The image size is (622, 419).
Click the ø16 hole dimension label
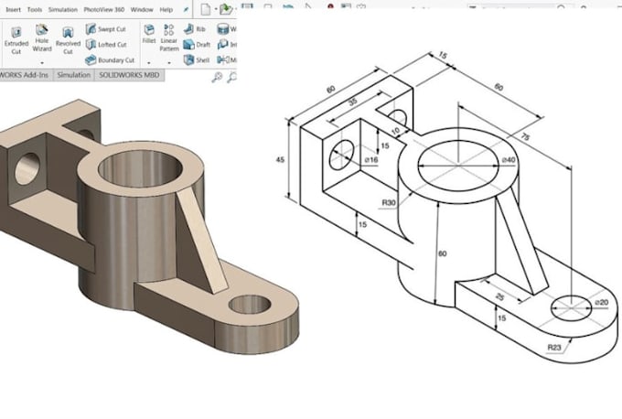(371, 160)
